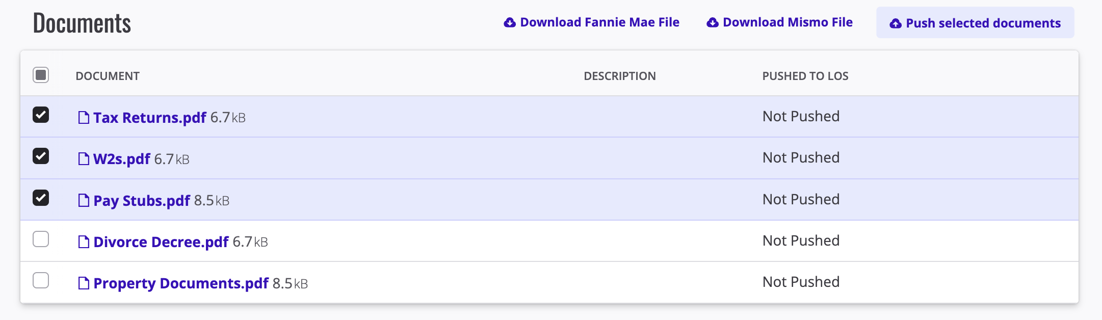Viewport: 1102px width, 320px height.
Task: Click the file icon next to Pay Stubs.pdf
Action: (x=84, y=200)
